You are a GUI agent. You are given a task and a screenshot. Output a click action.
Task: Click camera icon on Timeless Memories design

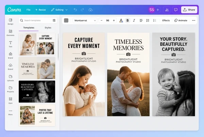128,54
